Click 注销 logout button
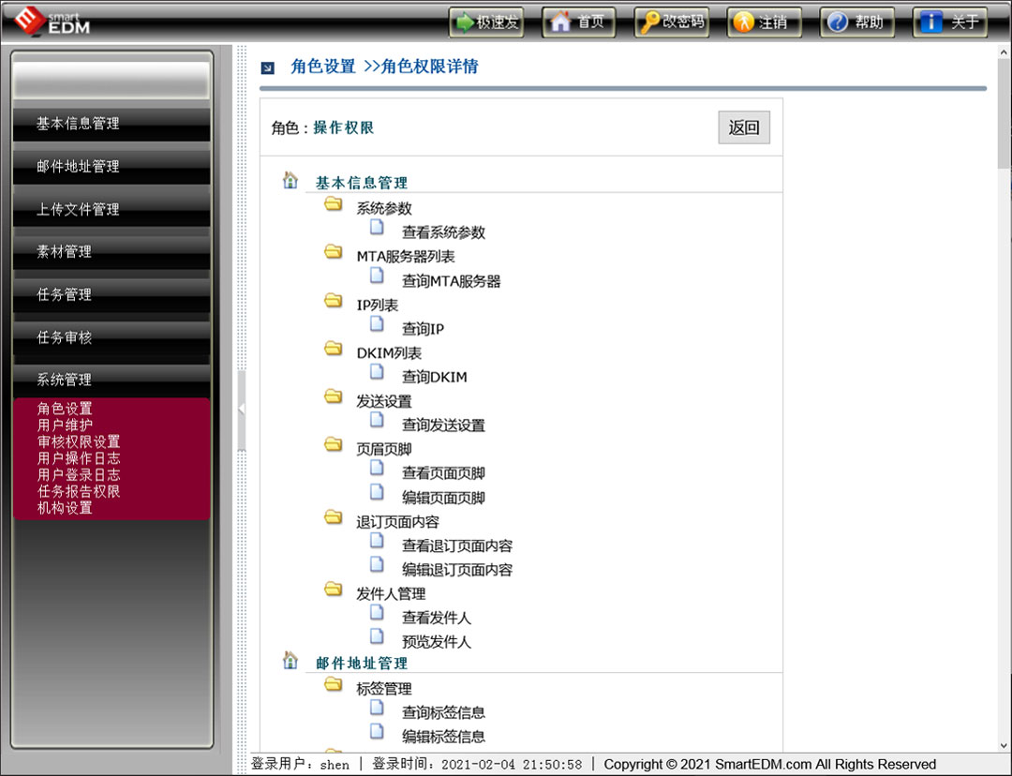 coord(765,22)
